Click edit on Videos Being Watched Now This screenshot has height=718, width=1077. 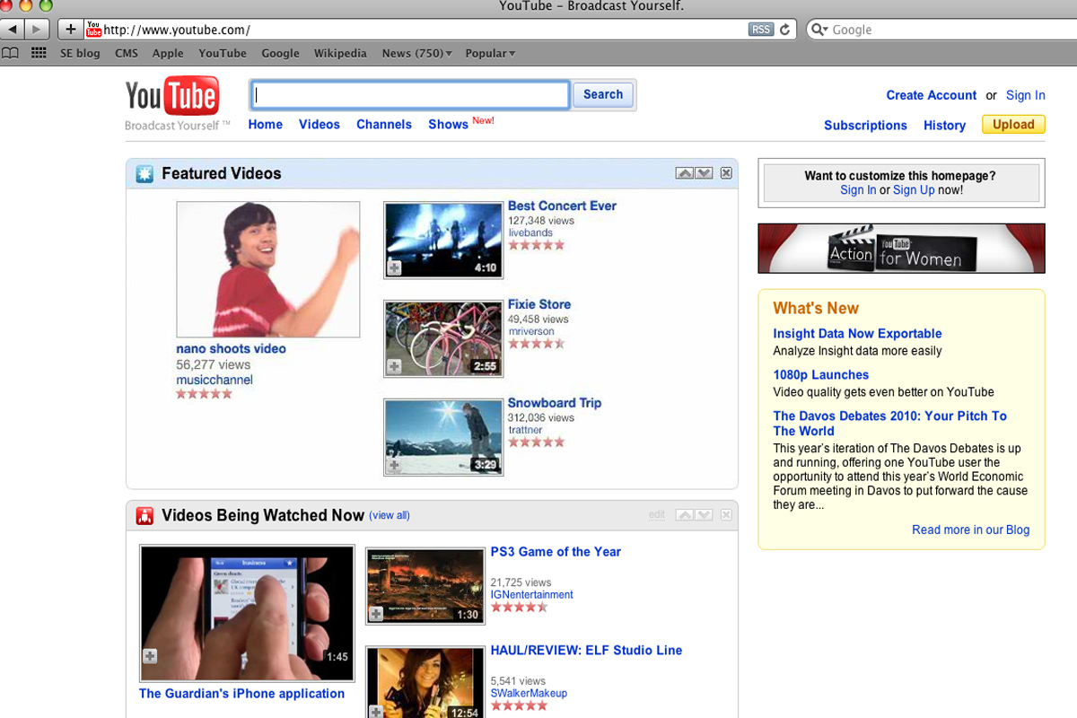tap(657, 515)
